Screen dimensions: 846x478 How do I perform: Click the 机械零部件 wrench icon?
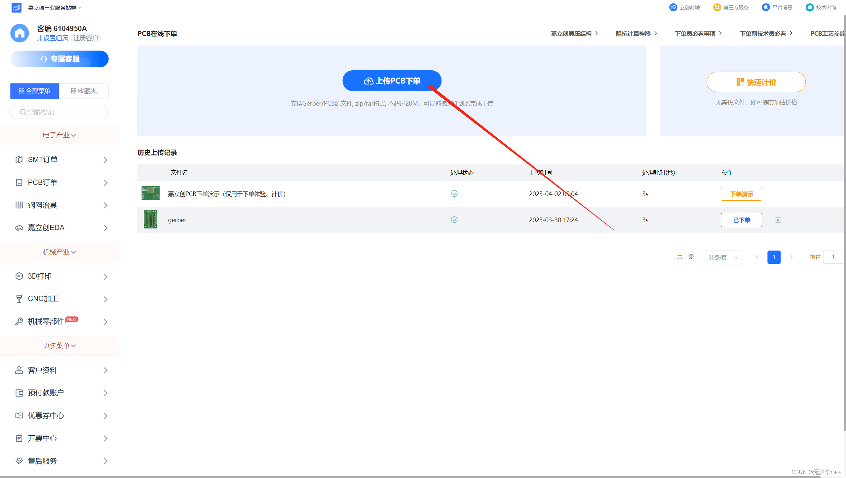click(19, 322)
